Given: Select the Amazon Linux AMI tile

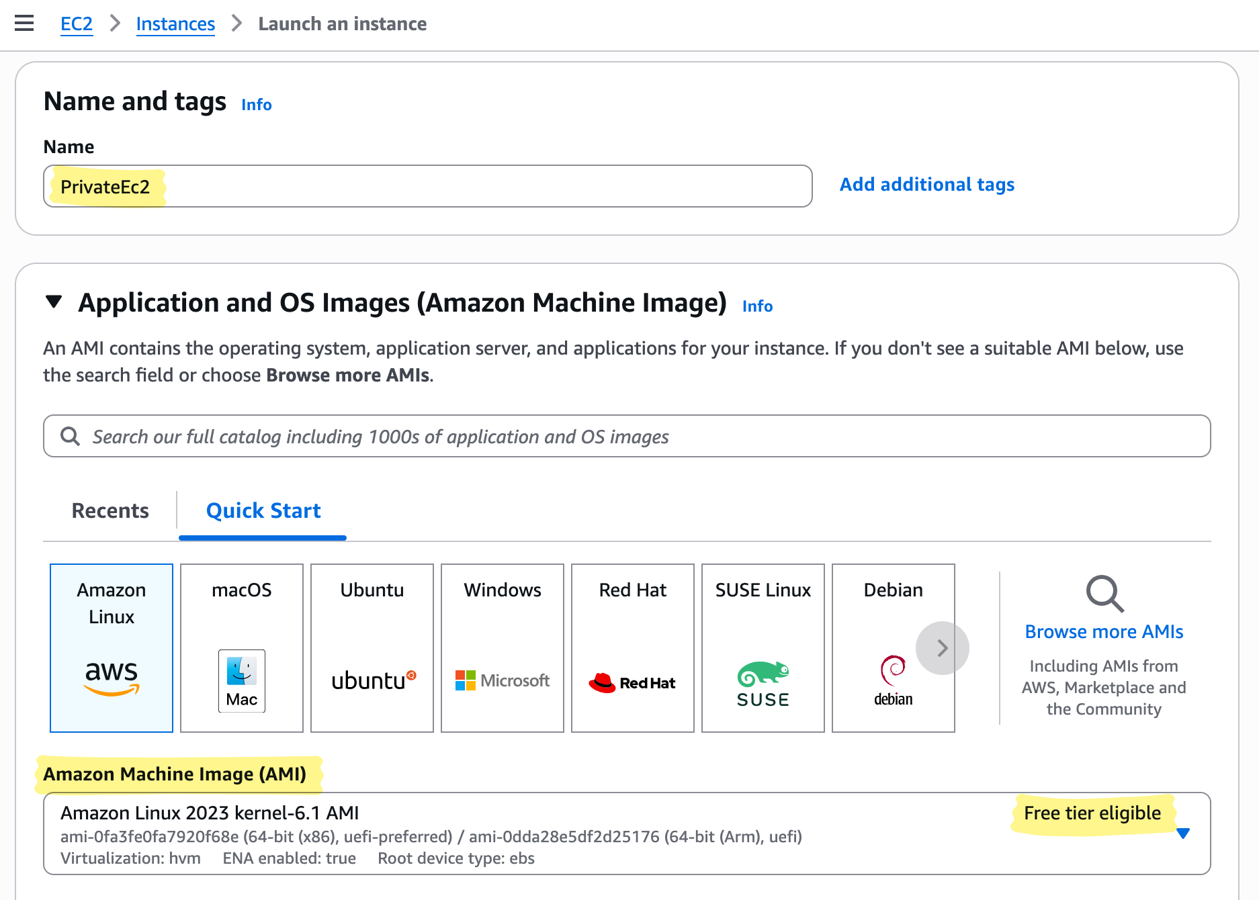Looking at the screenshot, I should pos(112,647).
